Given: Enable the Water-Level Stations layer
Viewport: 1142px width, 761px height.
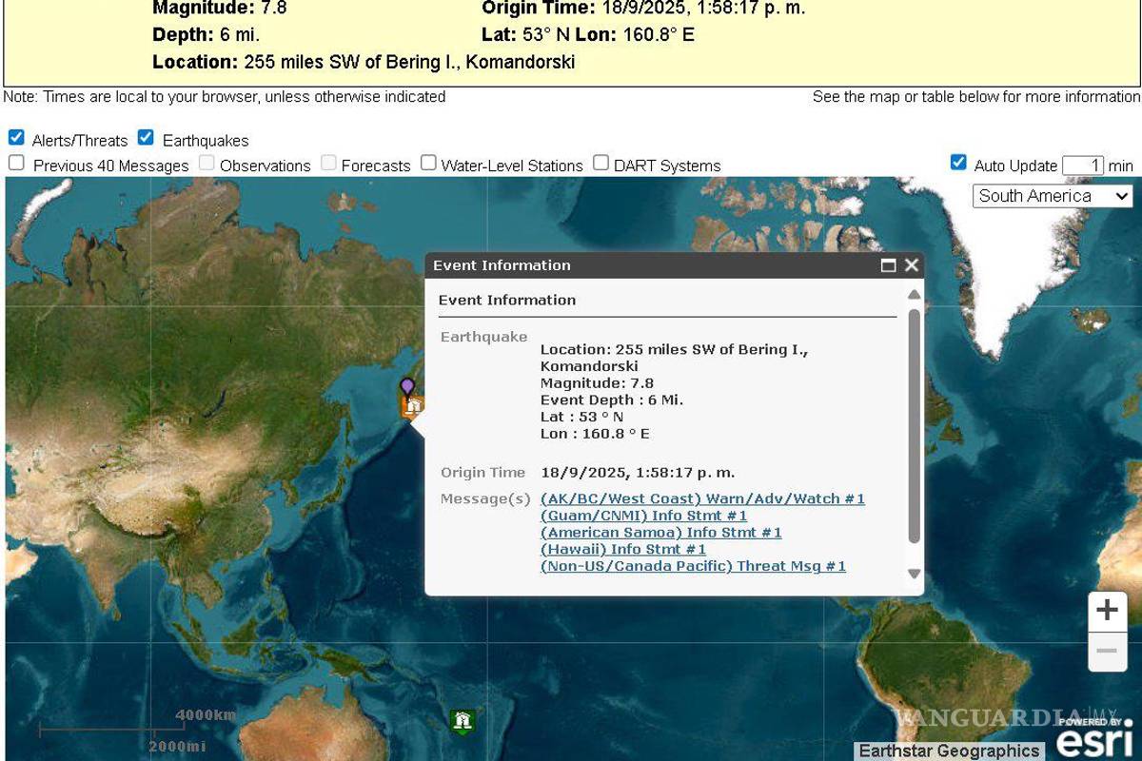Looking at the screenshot, I should pos(429,163).
